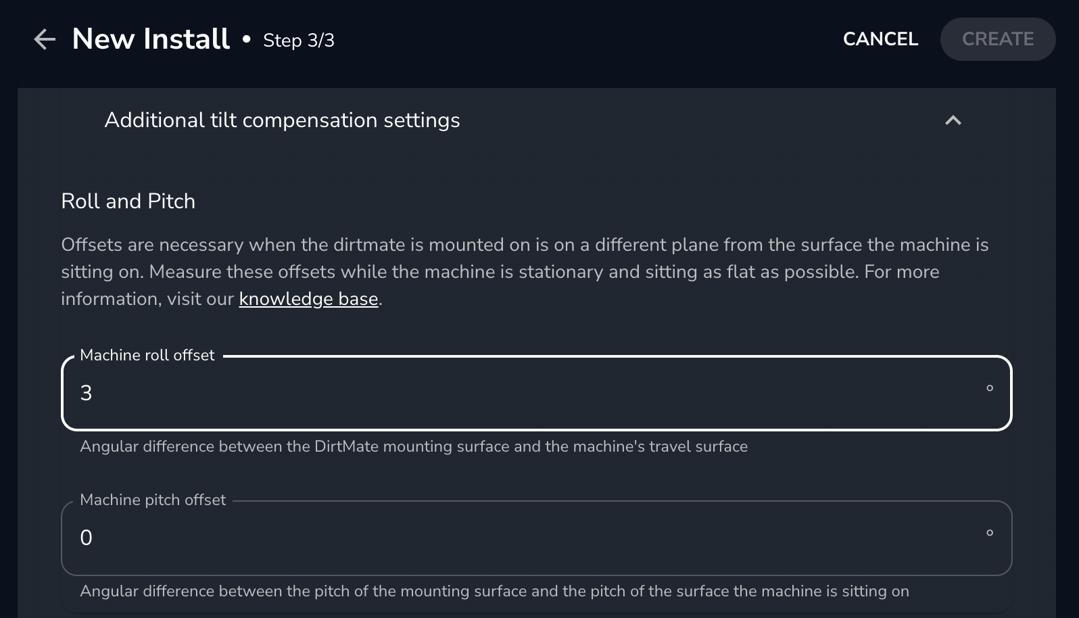This screenshot has width=1079, height=618.
Task: Click the pitch offset helper text
Action: coord(494,591)
